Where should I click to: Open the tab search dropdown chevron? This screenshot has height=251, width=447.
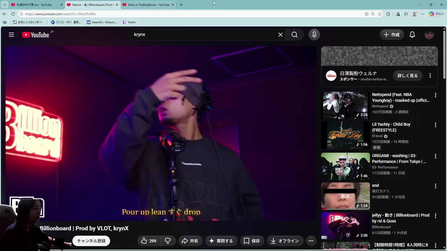coord(5,5)
